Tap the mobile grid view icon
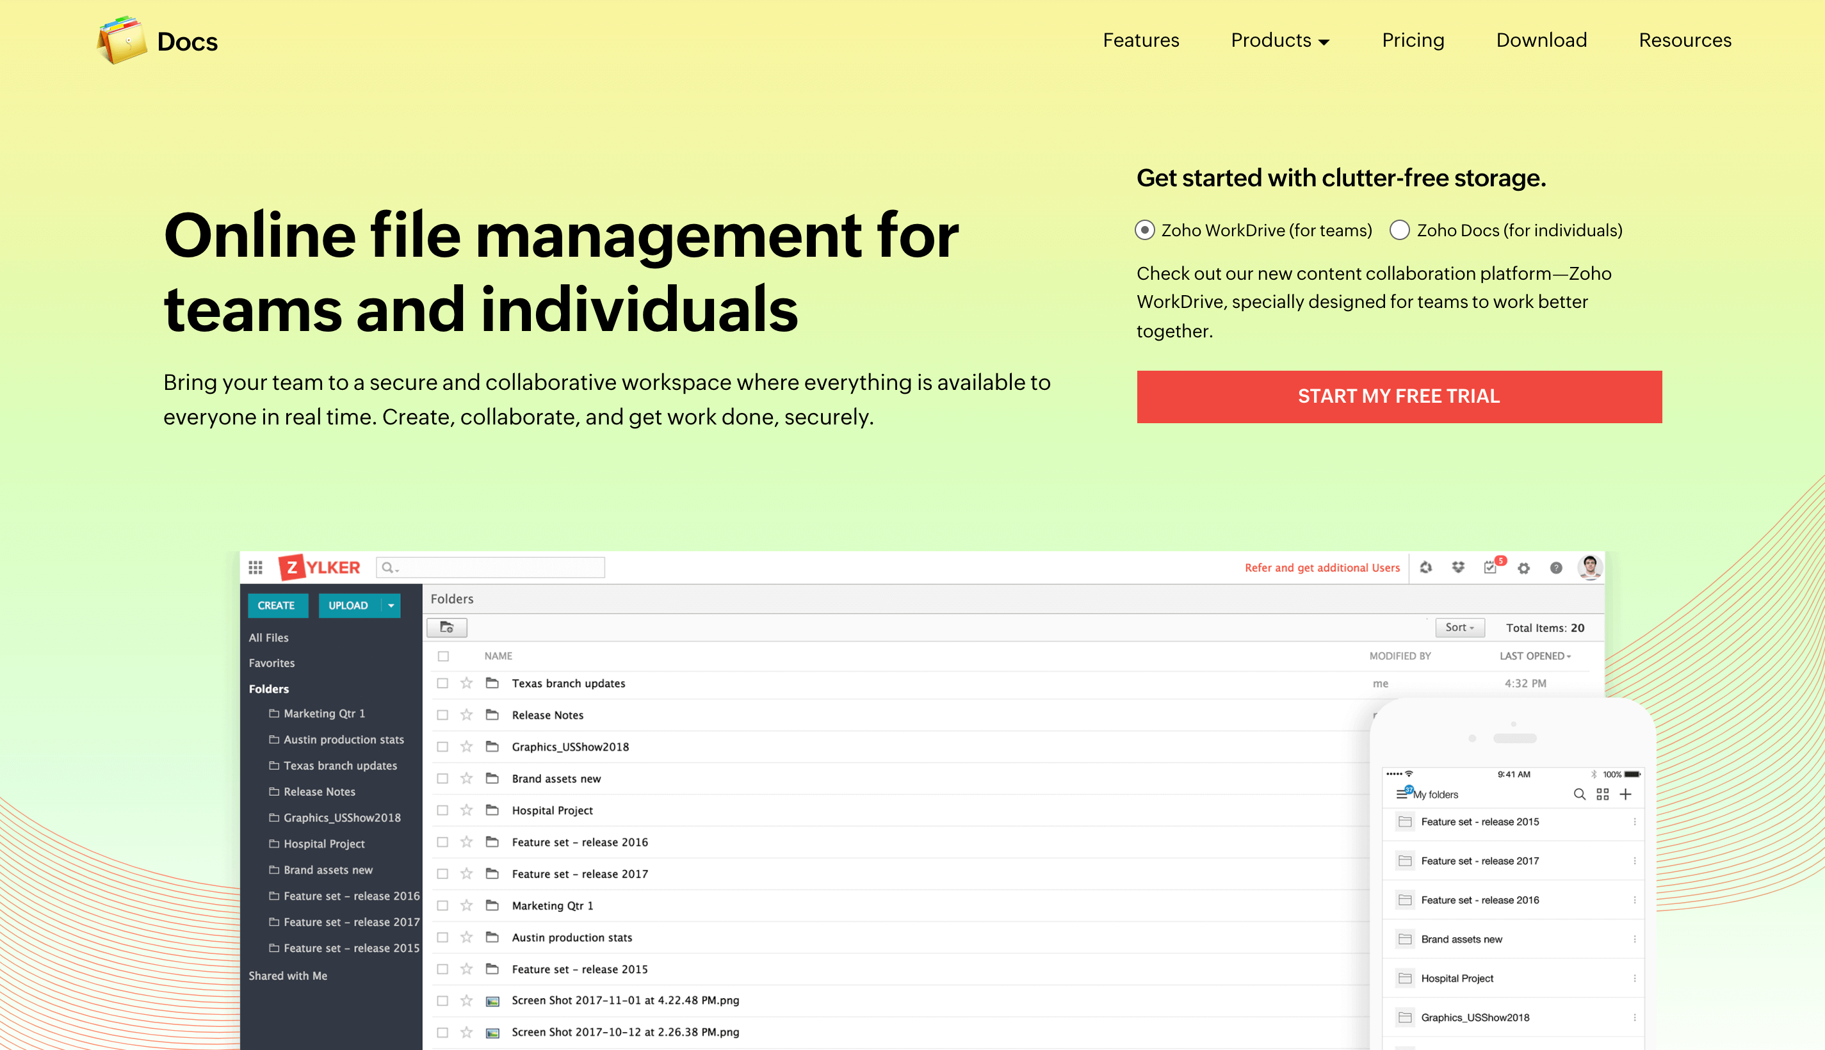 [x=1602, y=794]
